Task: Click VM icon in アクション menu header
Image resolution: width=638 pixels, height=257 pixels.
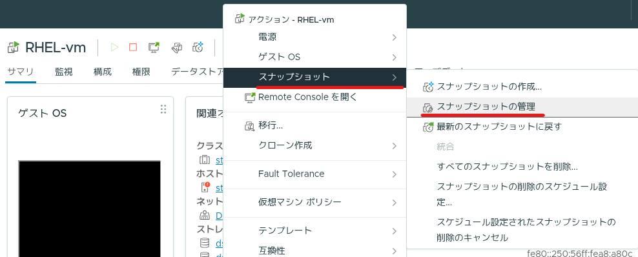Action: pyautogui.click(x=240, y=18)
